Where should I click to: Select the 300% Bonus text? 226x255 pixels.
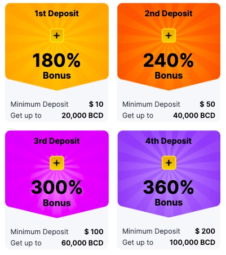(x=57, y=193)
